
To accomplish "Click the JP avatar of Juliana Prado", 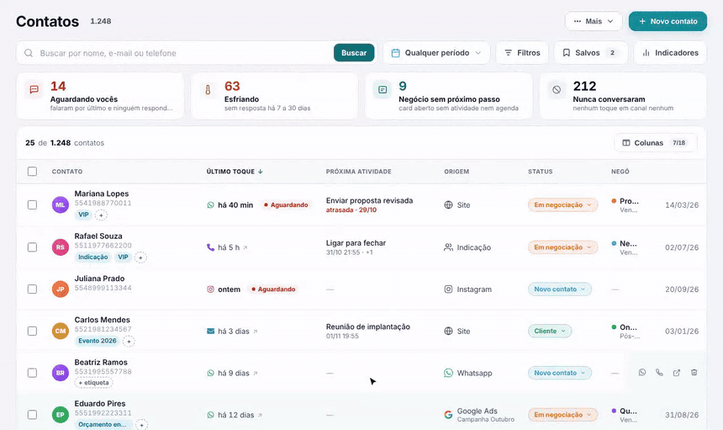I will point(61,289).
